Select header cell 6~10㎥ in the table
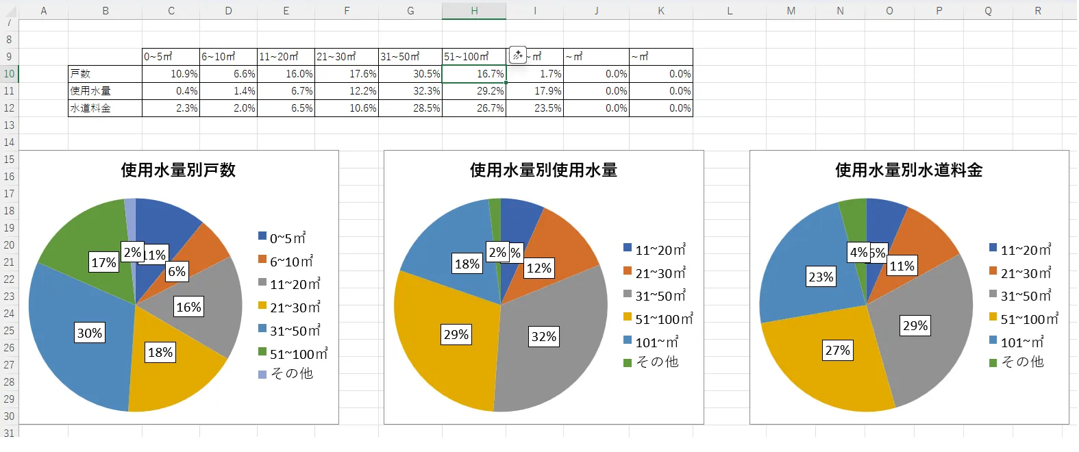 229,57
